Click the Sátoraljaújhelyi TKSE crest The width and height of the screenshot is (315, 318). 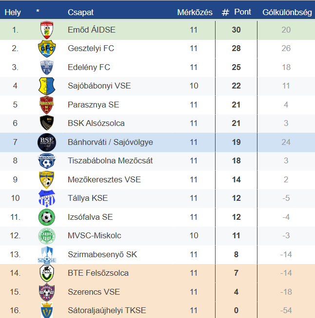(47, 310)
